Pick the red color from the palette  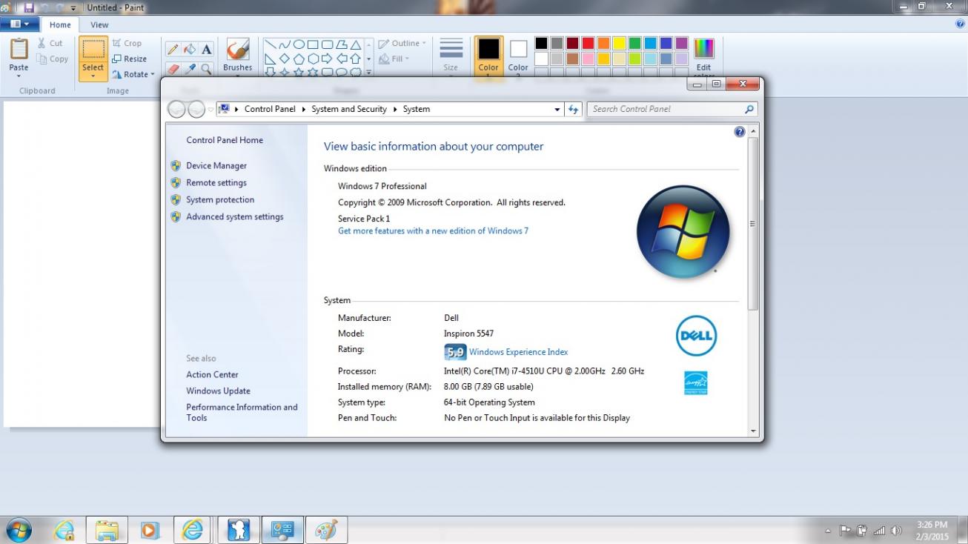click(x=588, y=44)
